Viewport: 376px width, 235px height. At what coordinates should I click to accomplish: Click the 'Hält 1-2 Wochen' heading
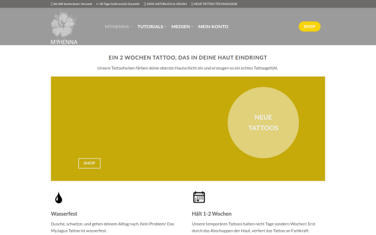[x=212, y=214]
